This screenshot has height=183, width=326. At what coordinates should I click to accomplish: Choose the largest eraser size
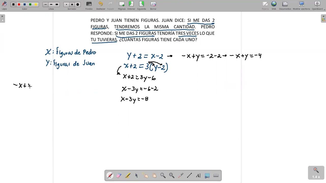click(x=77, y=4)
